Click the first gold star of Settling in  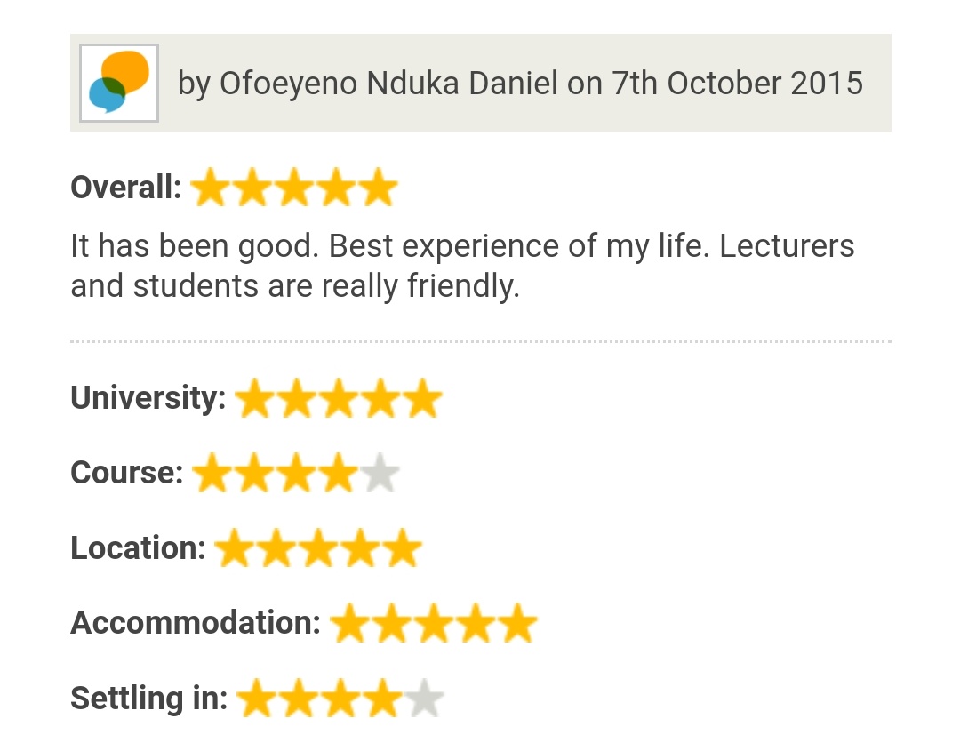(256, 699)
